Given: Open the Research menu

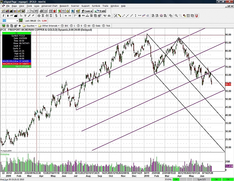Looking at the screenshot, I should pyautogui.click(x=64, y=6).
